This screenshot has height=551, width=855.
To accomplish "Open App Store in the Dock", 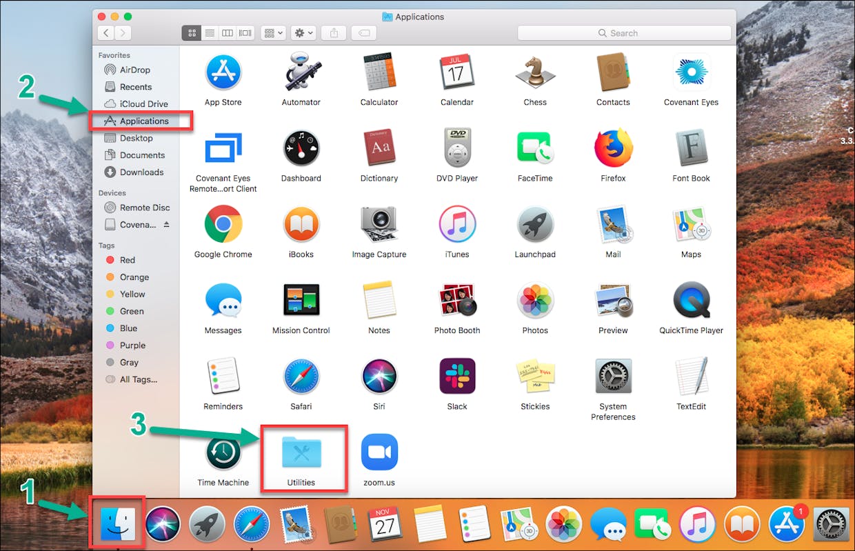I will pyautogui.click(x=786, y=524).
